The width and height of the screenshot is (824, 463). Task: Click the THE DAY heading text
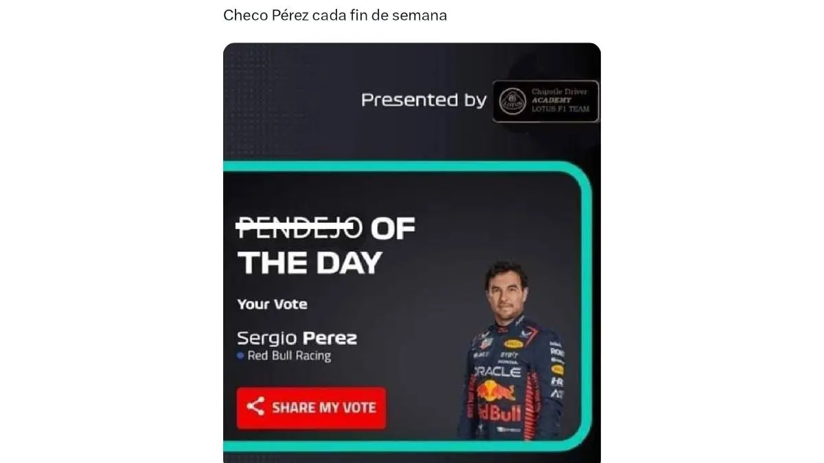(x=309, y=263)
